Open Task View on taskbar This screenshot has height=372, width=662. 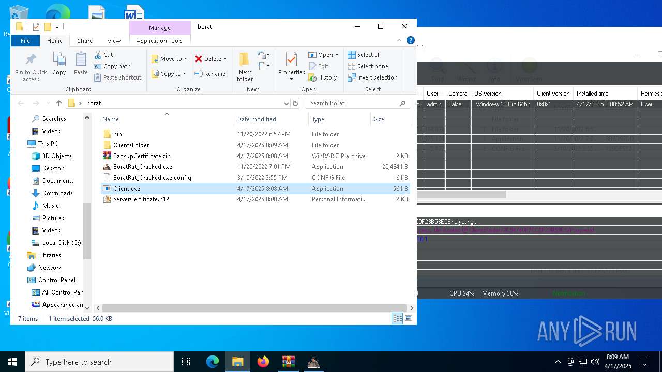[x=186, y=362]
